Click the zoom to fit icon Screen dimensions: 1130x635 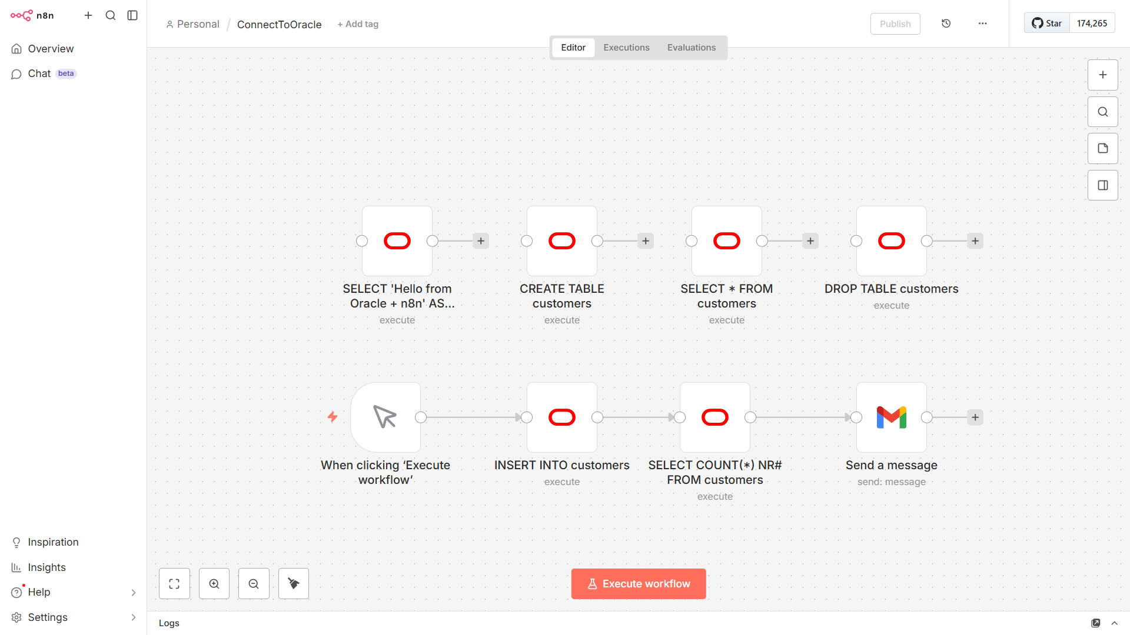pos(174,584)
